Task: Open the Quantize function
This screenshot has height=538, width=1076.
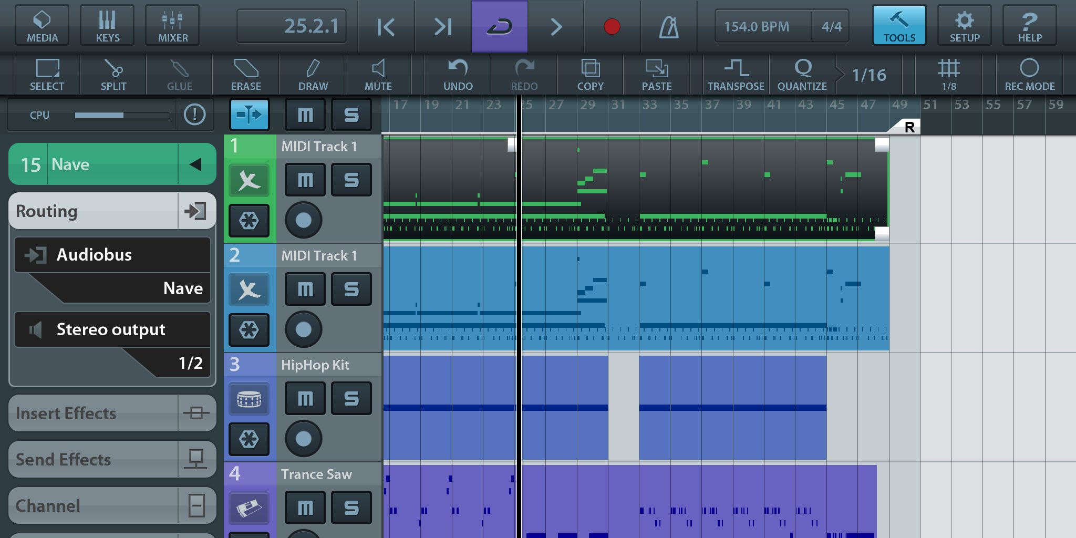Action: click(x=802, y=75)
